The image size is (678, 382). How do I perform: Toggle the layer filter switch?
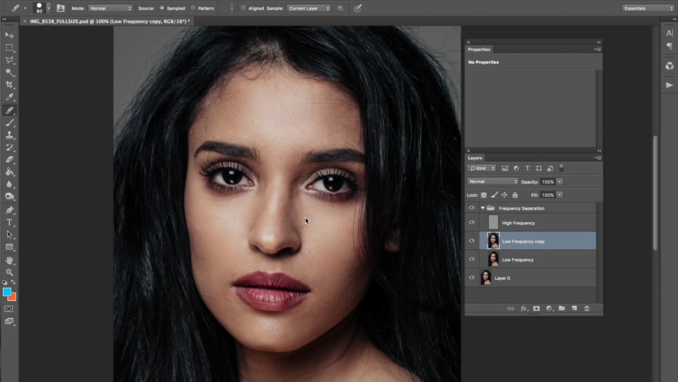561,168
